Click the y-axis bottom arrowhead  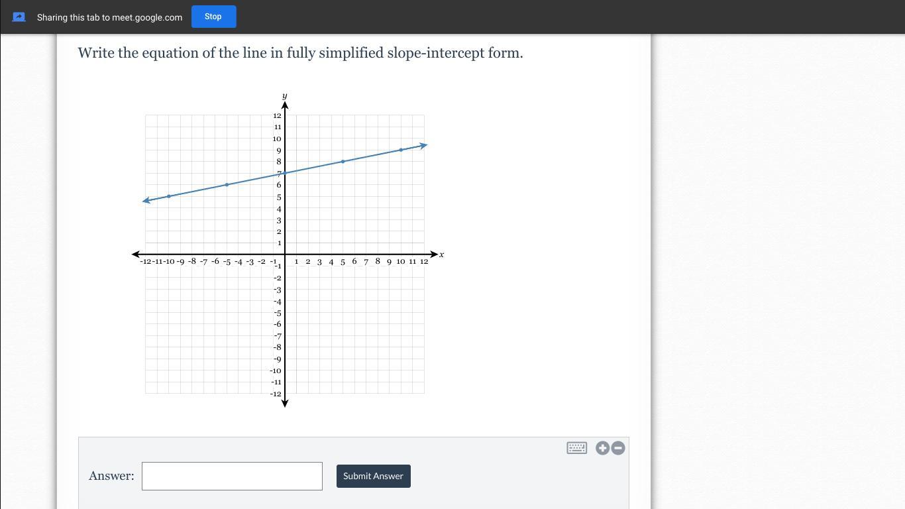[285, 403]
